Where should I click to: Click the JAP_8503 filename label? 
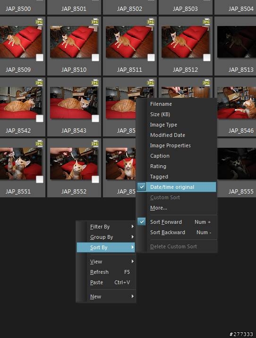coord(185,9)
